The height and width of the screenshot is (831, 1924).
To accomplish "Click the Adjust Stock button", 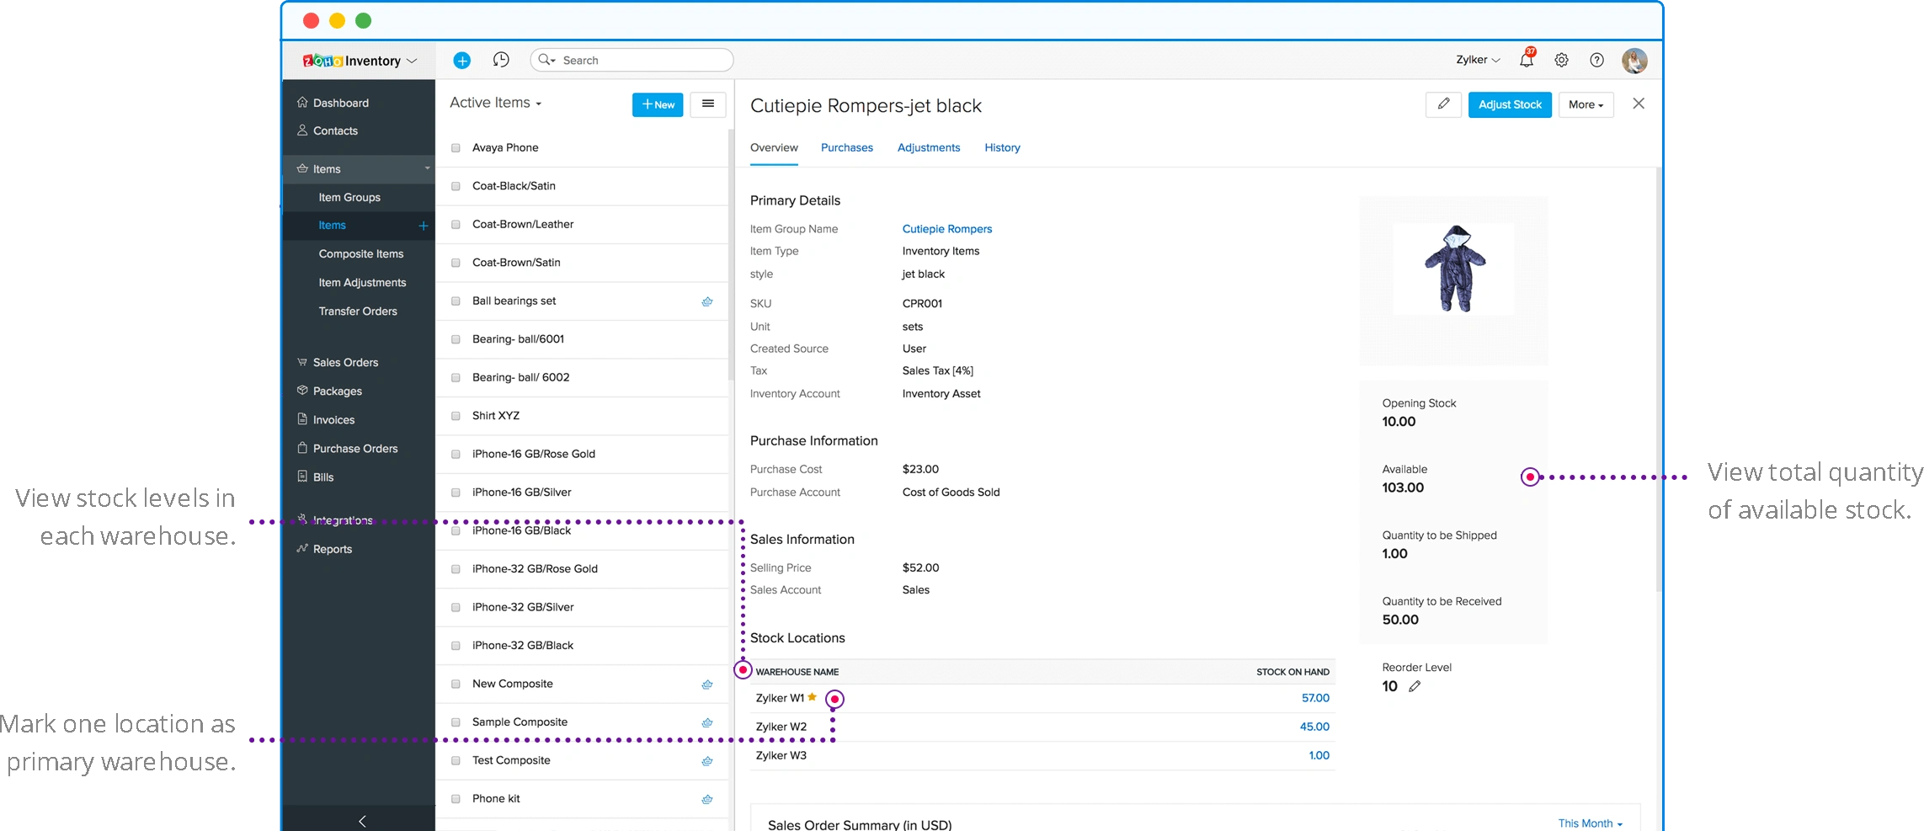I will (1510, 104).
